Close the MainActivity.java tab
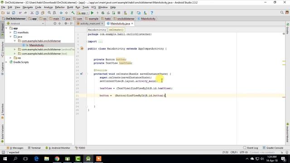Viewport: 290px width, 163px height. point(132,24)
